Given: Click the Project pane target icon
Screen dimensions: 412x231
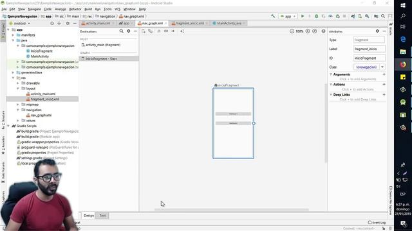Looking at the screenshot, I should pyautogui.click(x=52, y=23).
